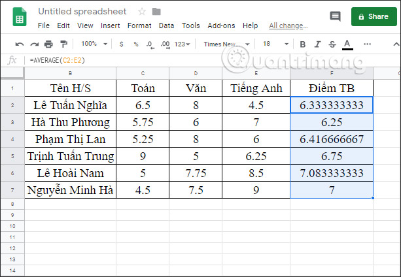The height and width of the screenshot is (277, 401).
Task: Click the All changes saved link
Action: coord(288,25)
